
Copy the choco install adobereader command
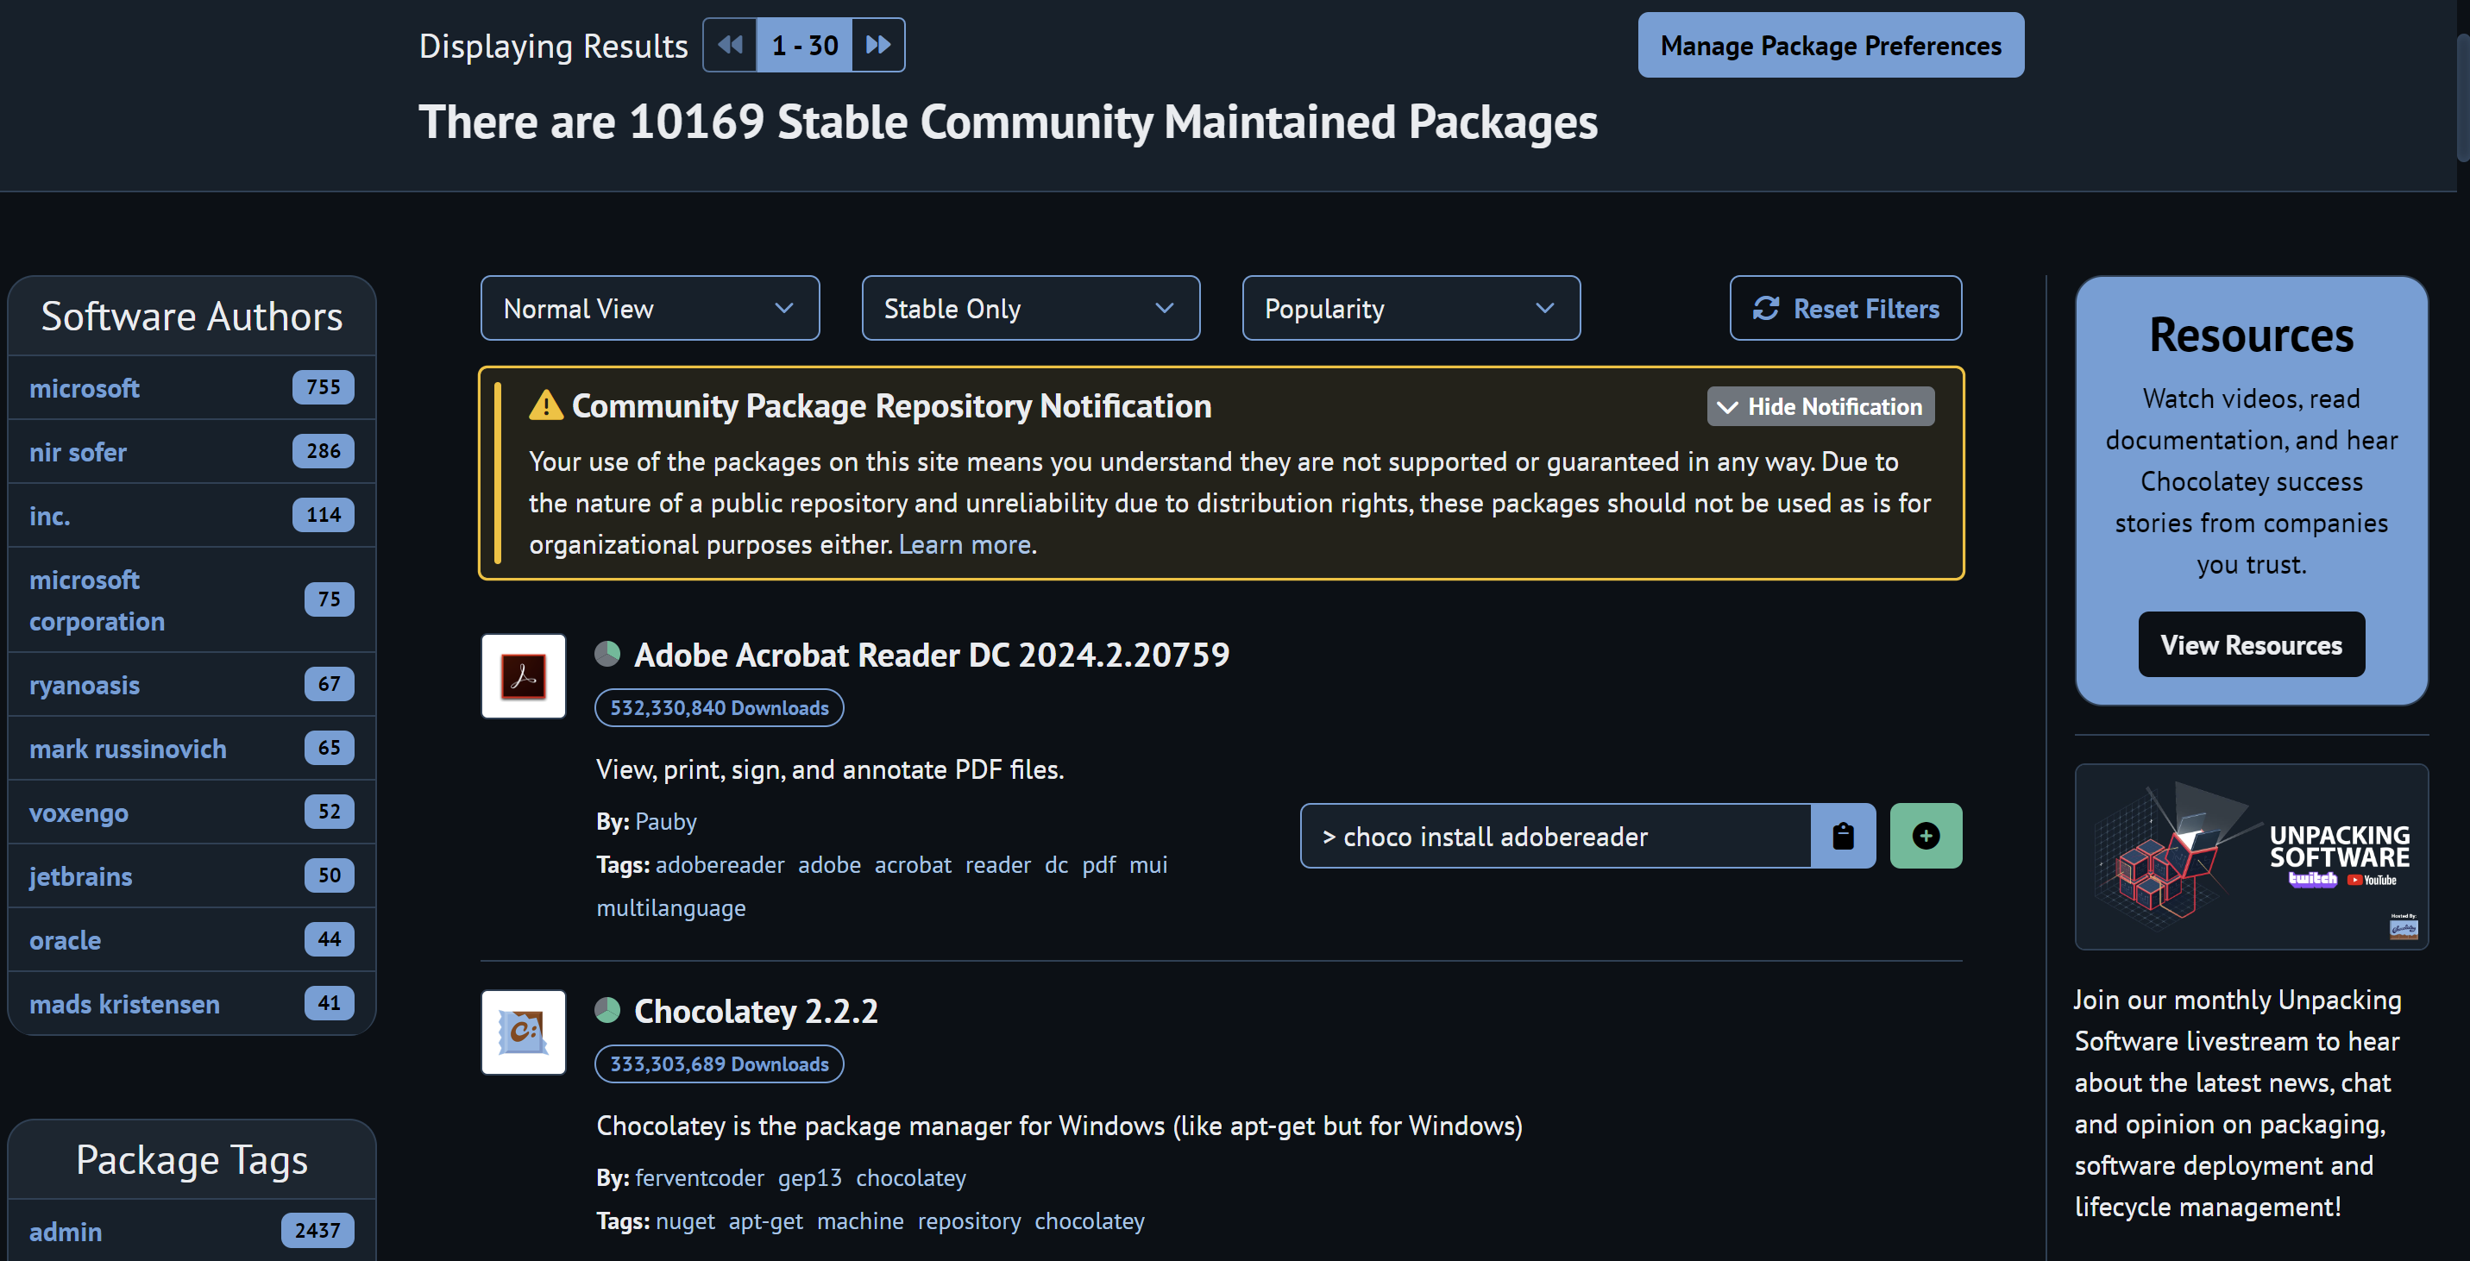point(1842,836)
